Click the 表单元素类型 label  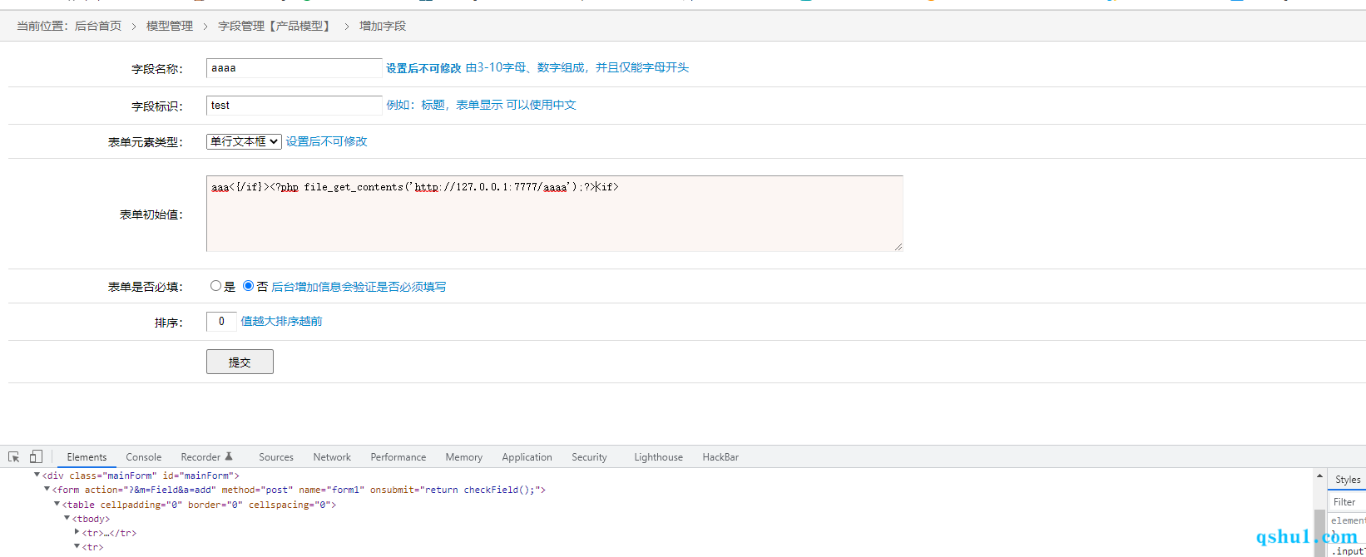tap(145, 142)
